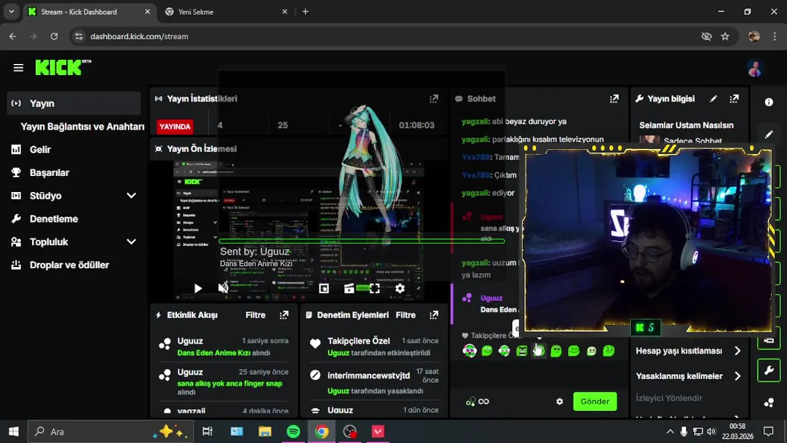Click the stream title Selamlar Ustam Nasılsın
The image size is (787, 443).
(686, 125)
